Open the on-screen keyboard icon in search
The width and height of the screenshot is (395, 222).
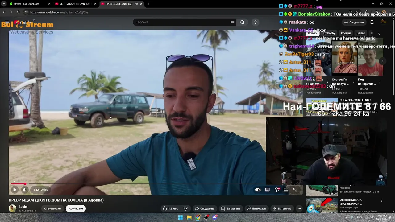[x=232, y=22]
